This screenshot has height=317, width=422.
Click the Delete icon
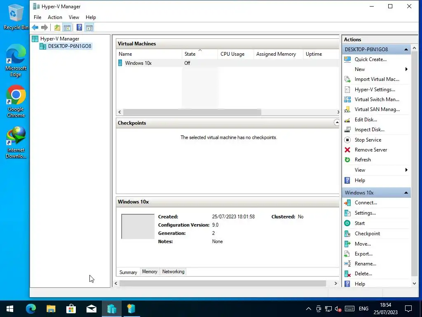(x=347, y=274)
